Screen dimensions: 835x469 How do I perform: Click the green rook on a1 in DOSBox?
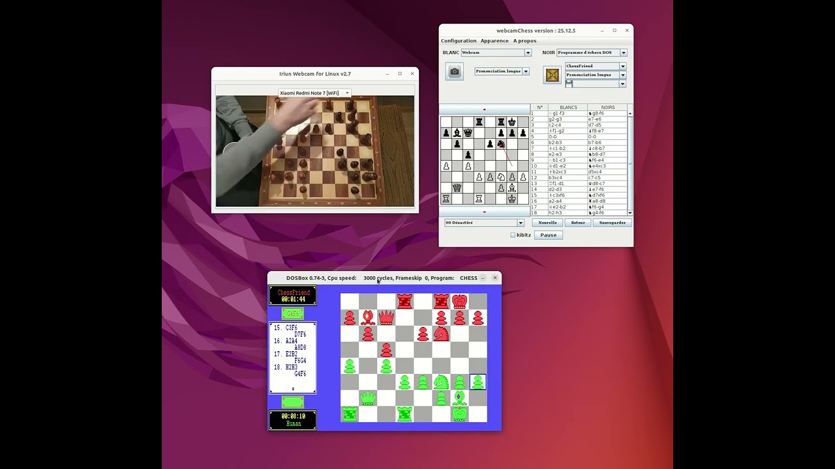(x=350, y=414)
